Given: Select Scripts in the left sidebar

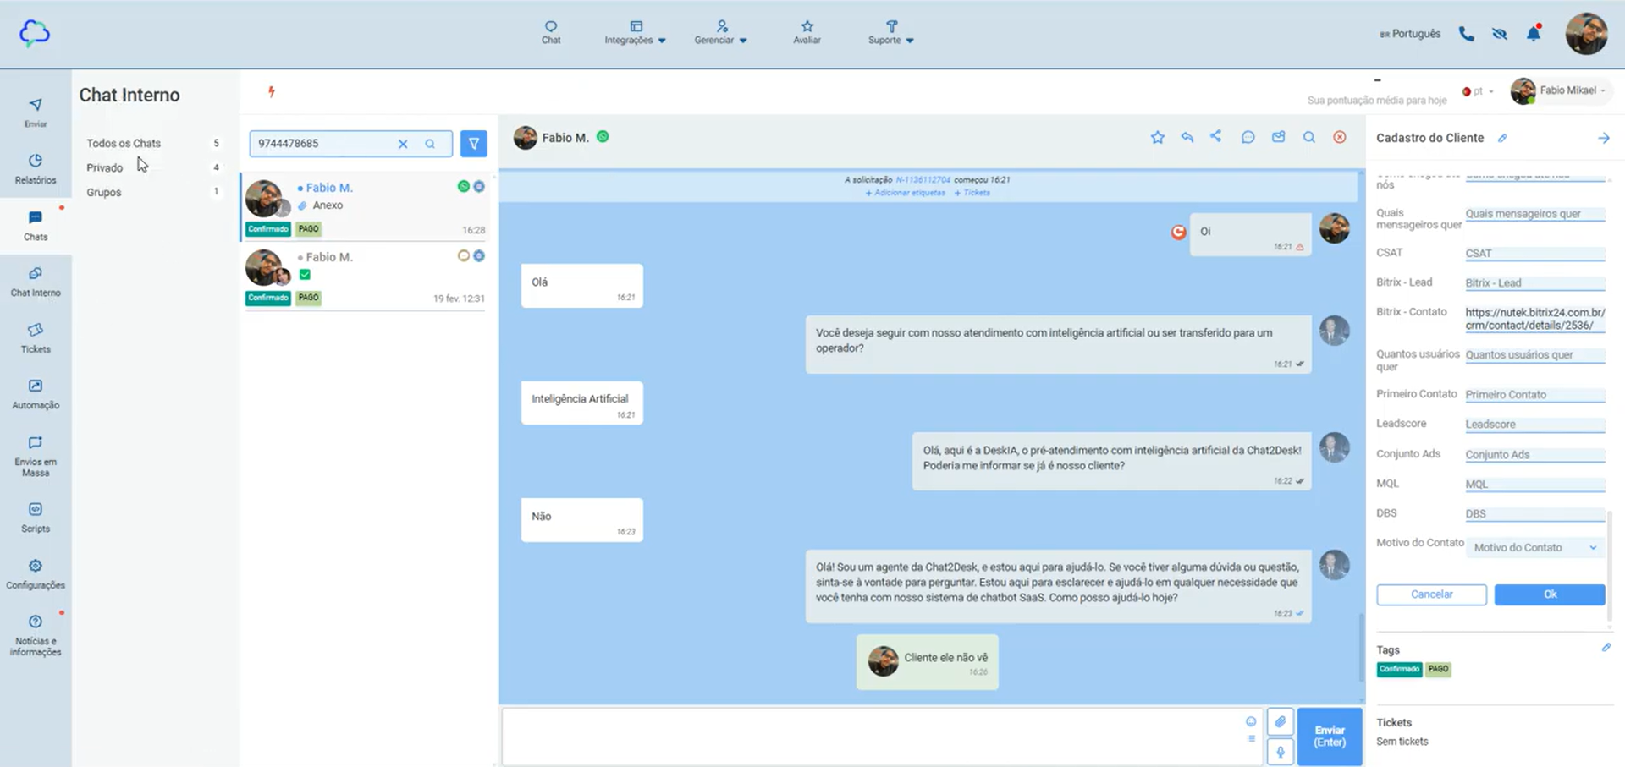Looking at the screenshot, I should pos(36,516).
